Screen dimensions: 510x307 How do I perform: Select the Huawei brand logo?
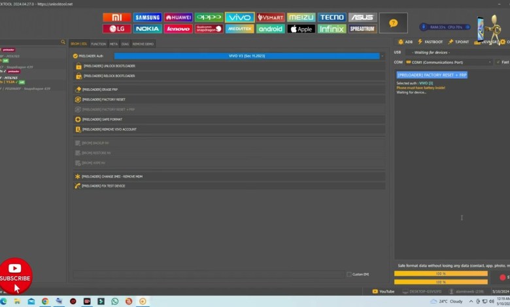pos(178,18)
